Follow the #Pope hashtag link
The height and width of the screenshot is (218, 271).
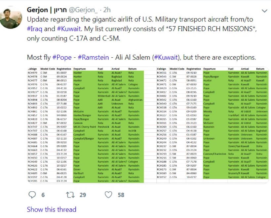(62, 57)
